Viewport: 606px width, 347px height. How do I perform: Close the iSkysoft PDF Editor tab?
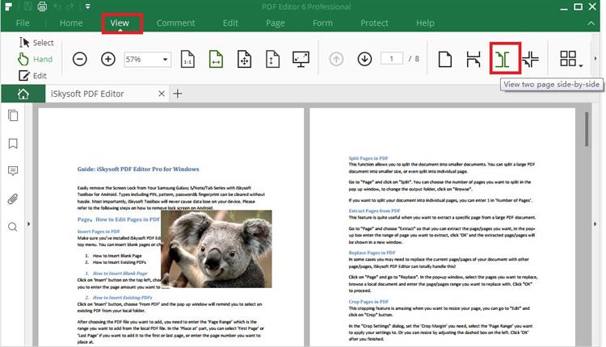(162, 94)
